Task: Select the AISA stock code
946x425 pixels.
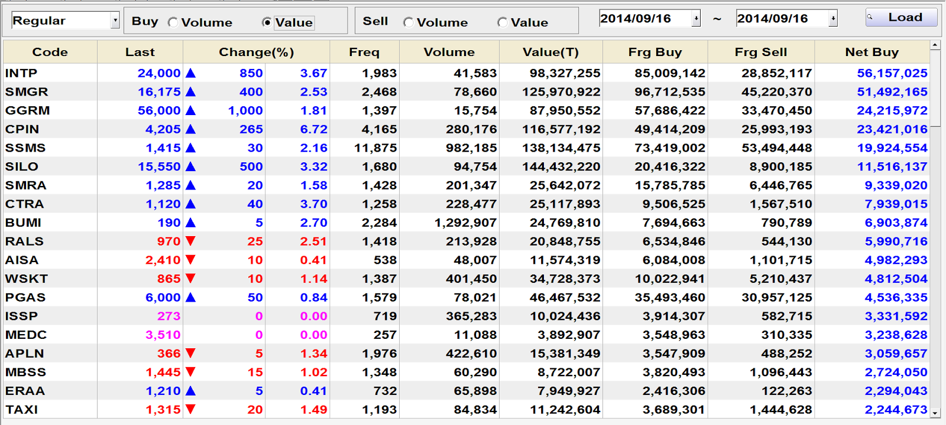Action: tap(22, 260)
